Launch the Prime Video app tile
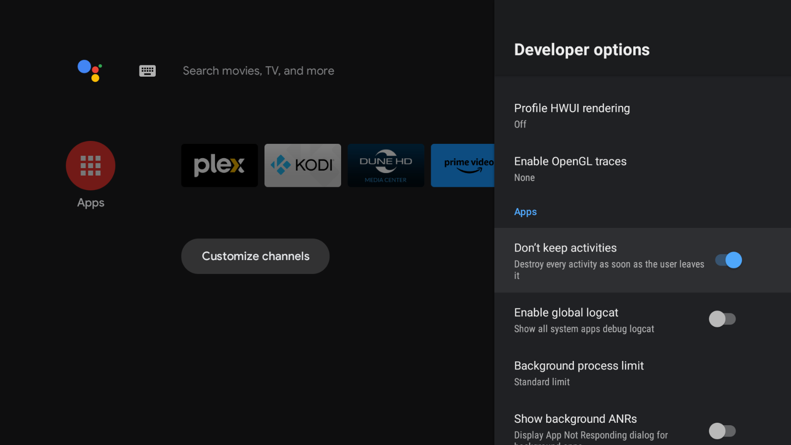This screenshot has height=445, width=791. 463,166
